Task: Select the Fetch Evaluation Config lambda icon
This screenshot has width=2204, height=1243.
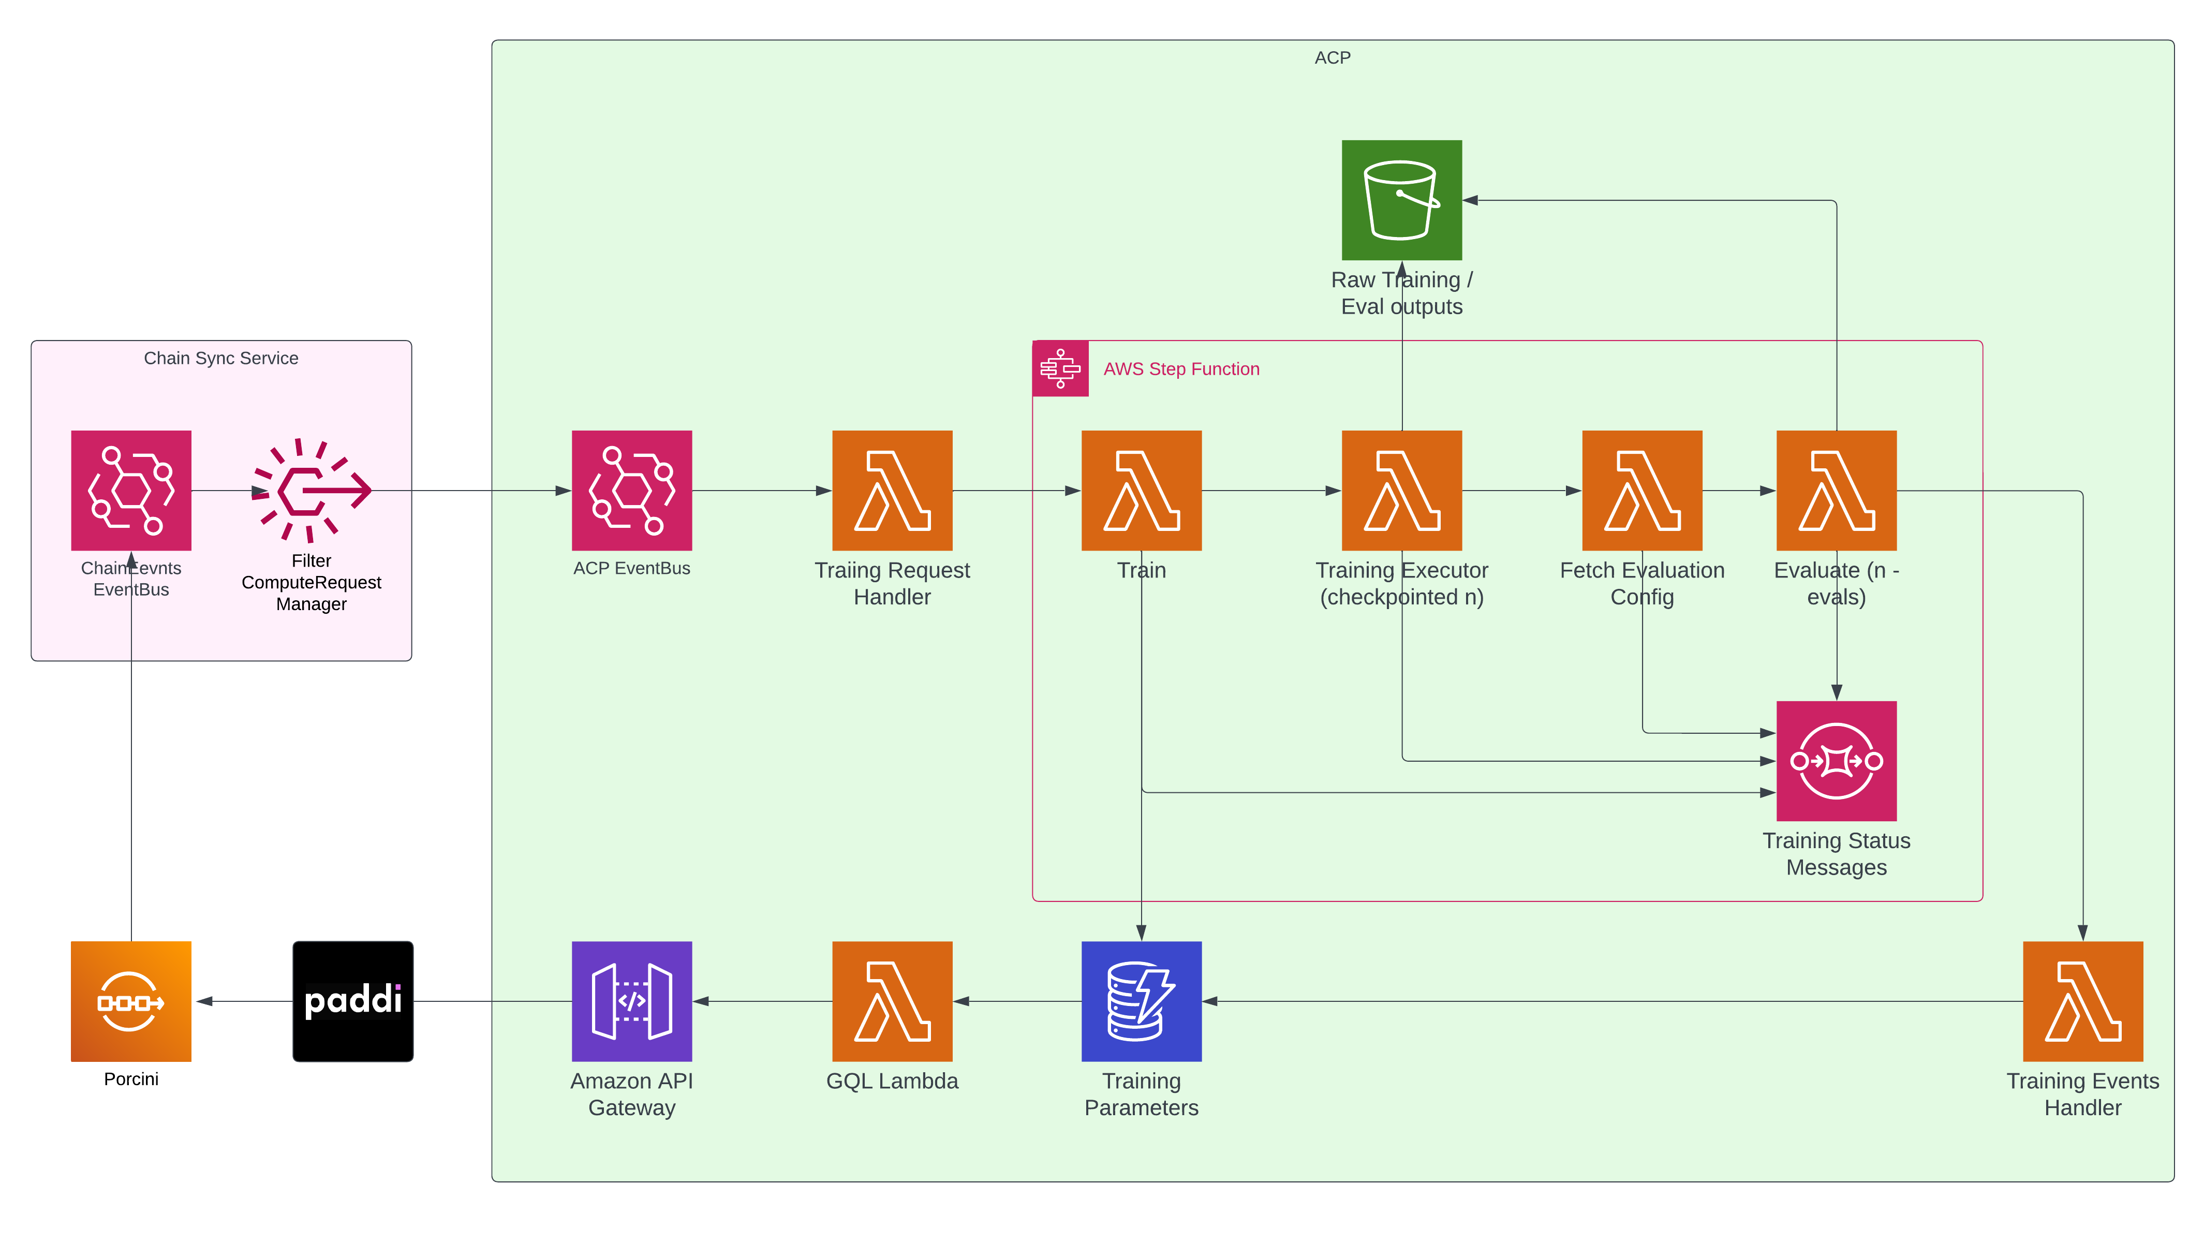Action: (x=1642, y=490)
